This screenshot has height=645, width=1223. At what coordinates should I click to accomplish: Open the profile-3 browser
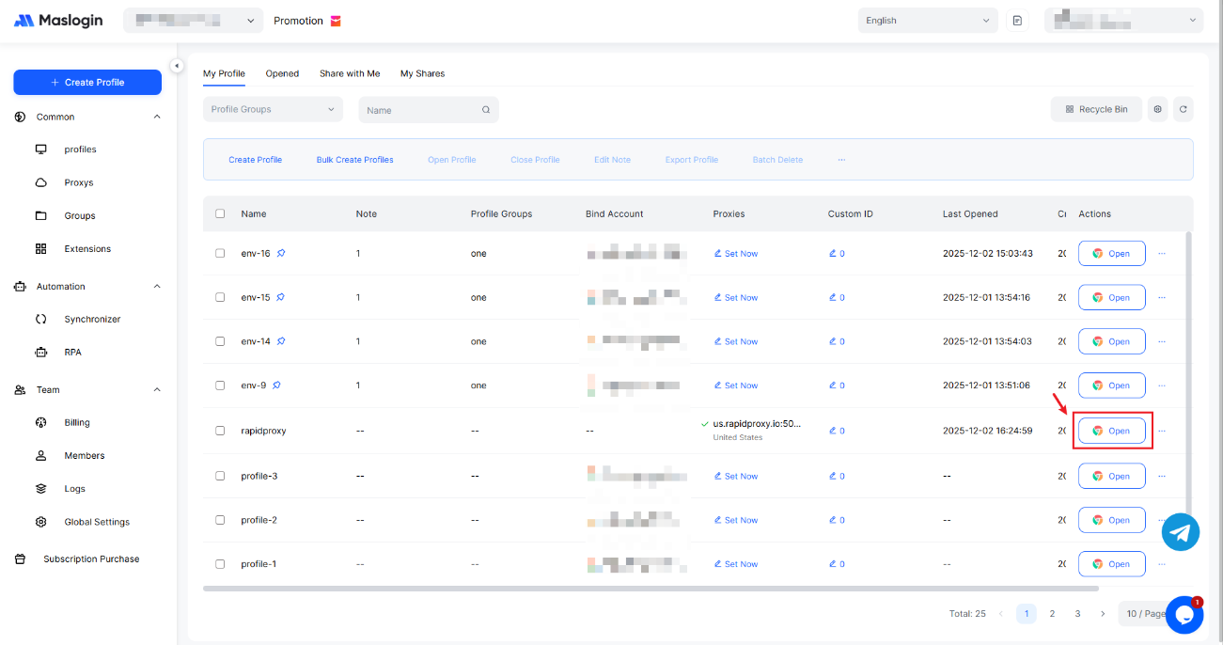coord(1111,476)
